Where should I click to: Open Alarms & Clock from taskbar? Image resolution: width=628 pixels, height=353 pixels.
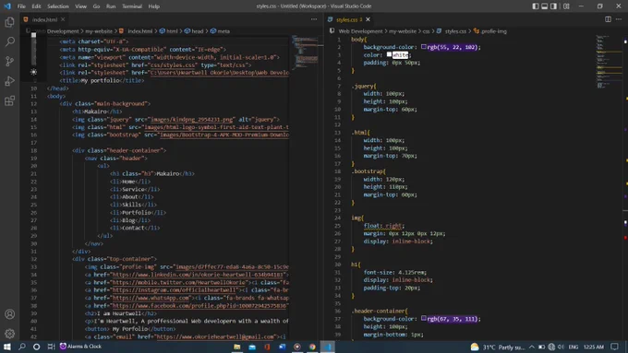click(x=80, y=347)
